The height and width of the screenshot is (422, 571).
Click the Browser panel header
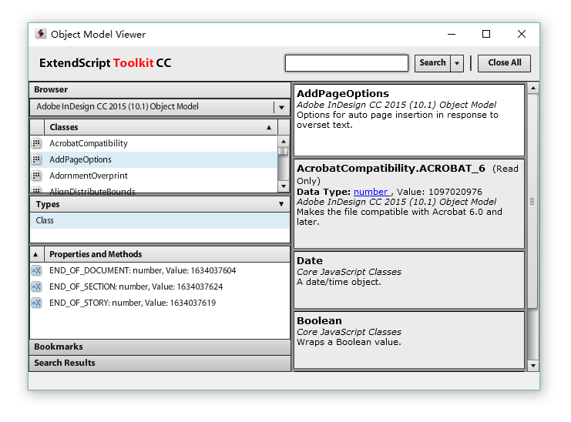(160, 89)
